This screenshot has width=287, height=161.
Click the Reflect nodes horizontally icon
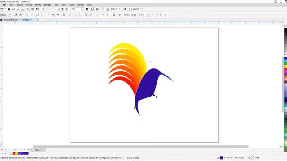click(x=103, y=15)
